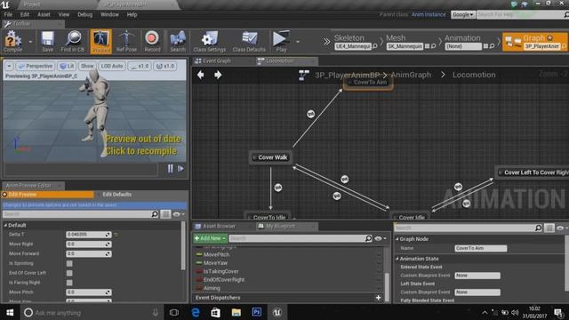Open Photoshop from taskbar
The image size is (569, 320).
coord(257,312)
